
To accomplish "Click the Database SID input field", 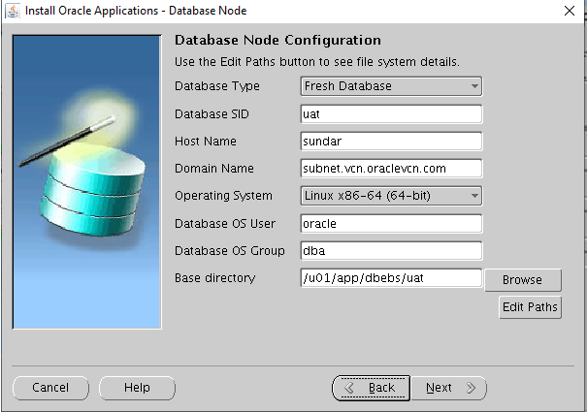I will 391,114.
